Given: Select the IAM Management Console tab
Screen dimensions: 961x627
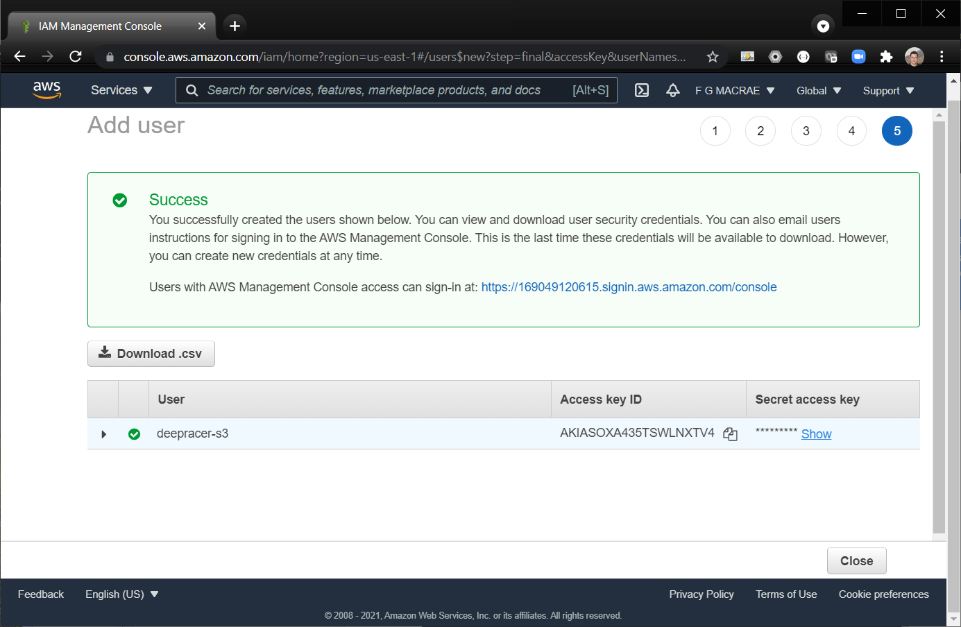Looking at the screenshot, I should 111,26.
